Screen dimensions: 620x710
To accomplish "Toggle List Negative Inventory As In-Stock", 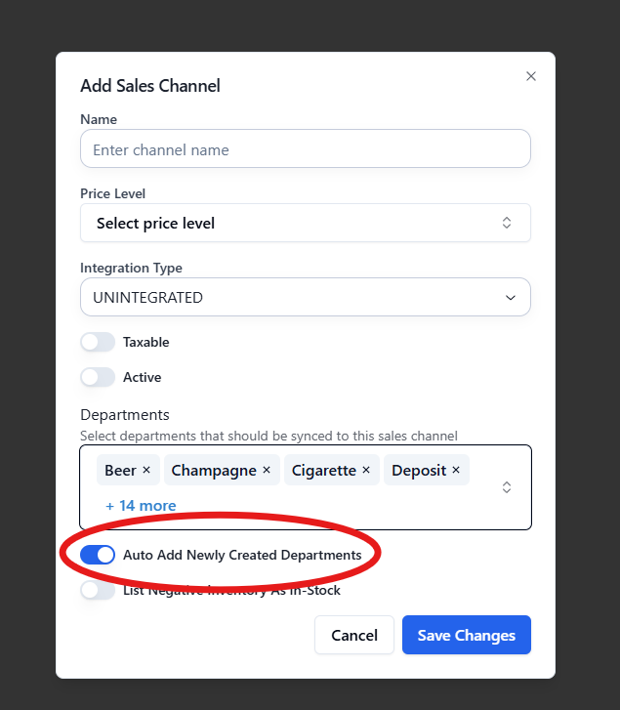I will click(98, 590).
